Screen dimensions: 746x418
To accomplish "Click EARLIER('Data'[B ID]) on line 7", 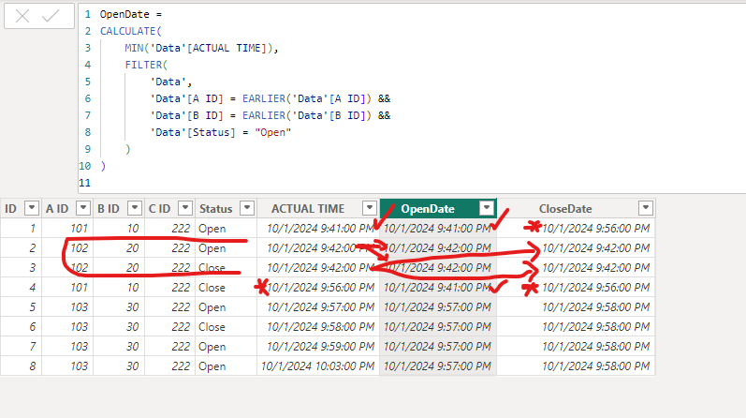I will pos(307,115).
